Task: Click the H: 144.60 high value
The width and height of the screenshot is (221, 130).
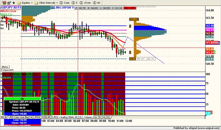Action: 93,8
